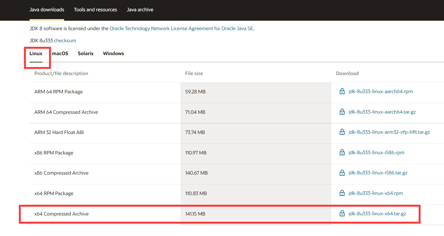
Task: Open the Java downloads navigation tab
Action: coord(47,10)
